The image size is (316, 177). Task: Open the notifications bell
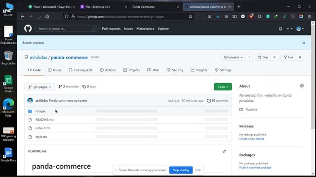pyautogui.click(x=280, y=29)
